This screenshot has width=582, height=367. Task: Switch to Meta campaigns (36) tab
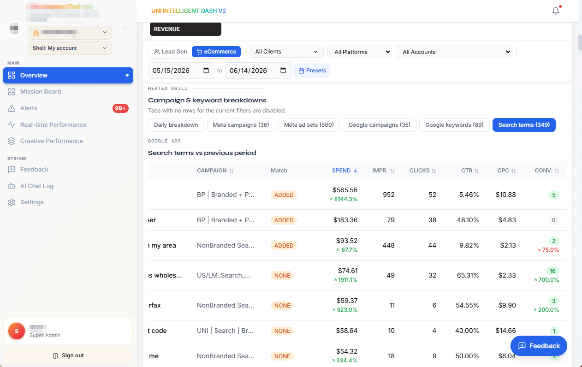[x=241, y=125]
